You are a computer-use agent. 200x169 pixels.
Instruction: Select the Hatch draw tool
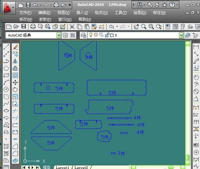tap(6, 146)
